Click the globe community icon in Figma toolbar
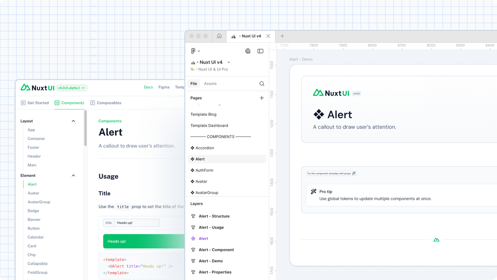The image size is (497, 280). (248, 51)
